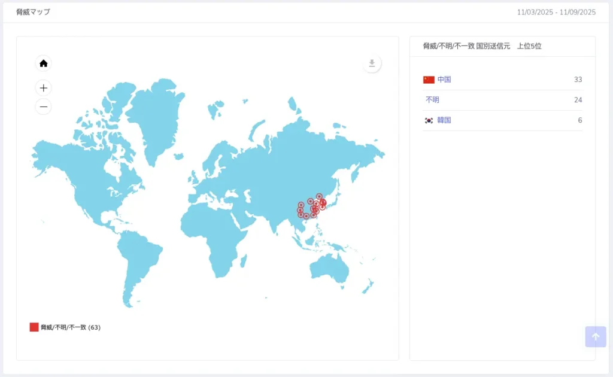Click the 11/03/2025 - 11/09/2025 date range

click(556, 12)
